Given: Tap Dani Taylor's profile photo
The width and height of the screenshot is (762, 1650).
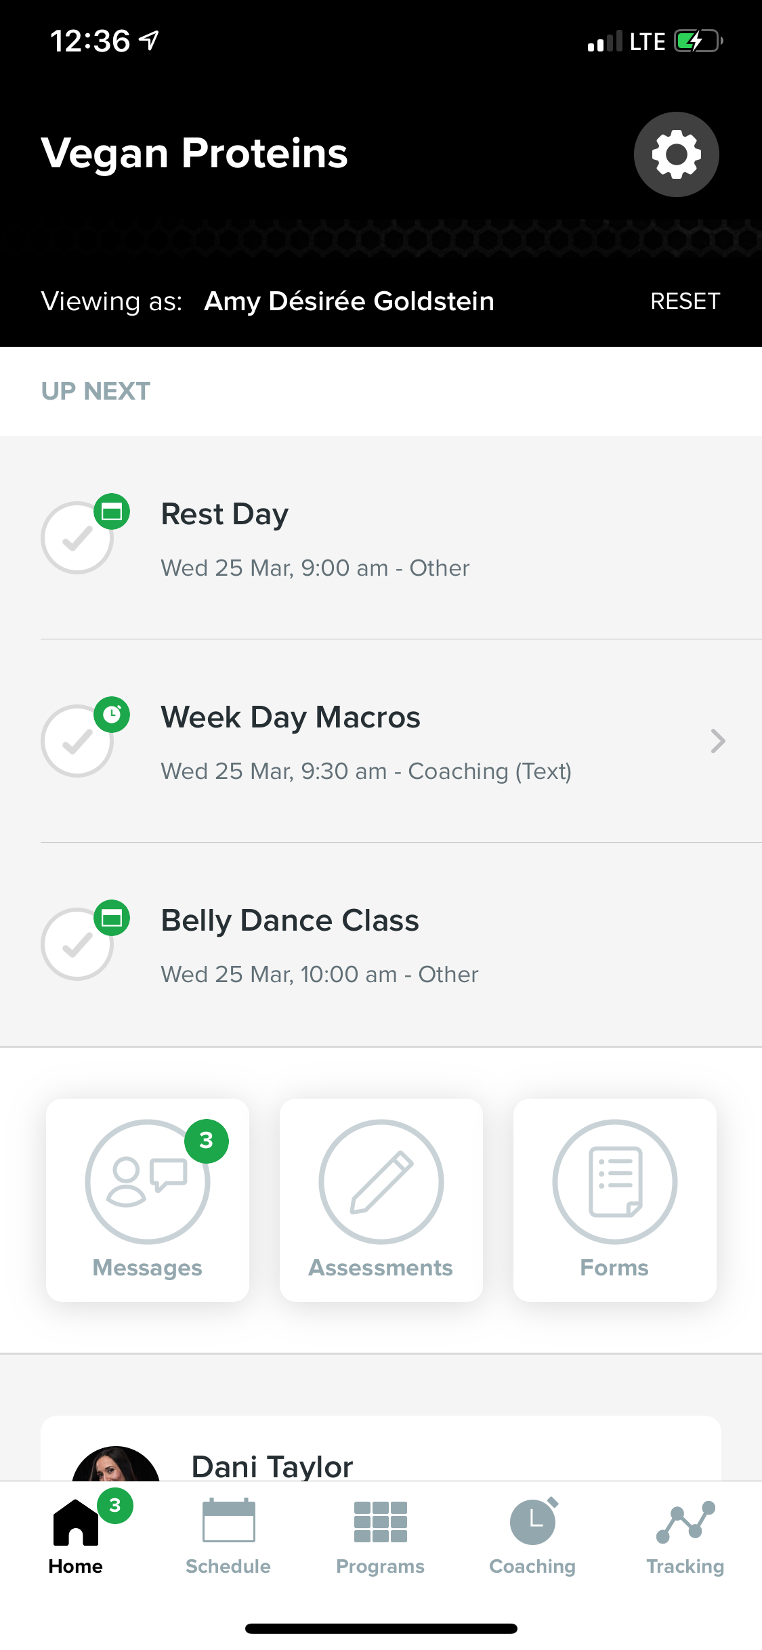Looking at the screenshot, I should coord(116,1464).
